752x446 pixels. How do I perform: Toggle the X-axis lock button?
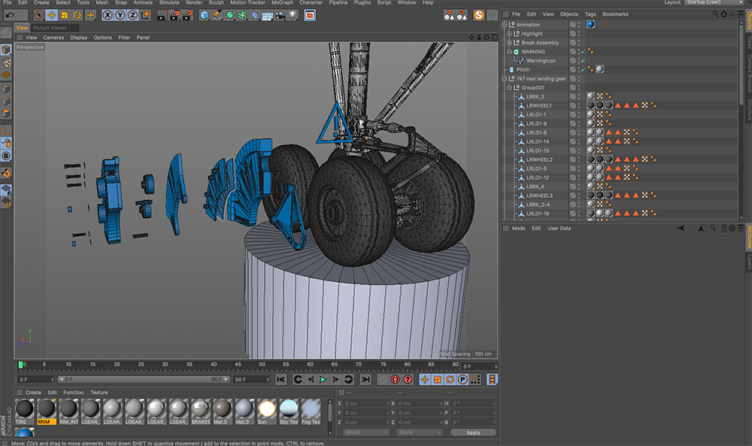[108, 15]
